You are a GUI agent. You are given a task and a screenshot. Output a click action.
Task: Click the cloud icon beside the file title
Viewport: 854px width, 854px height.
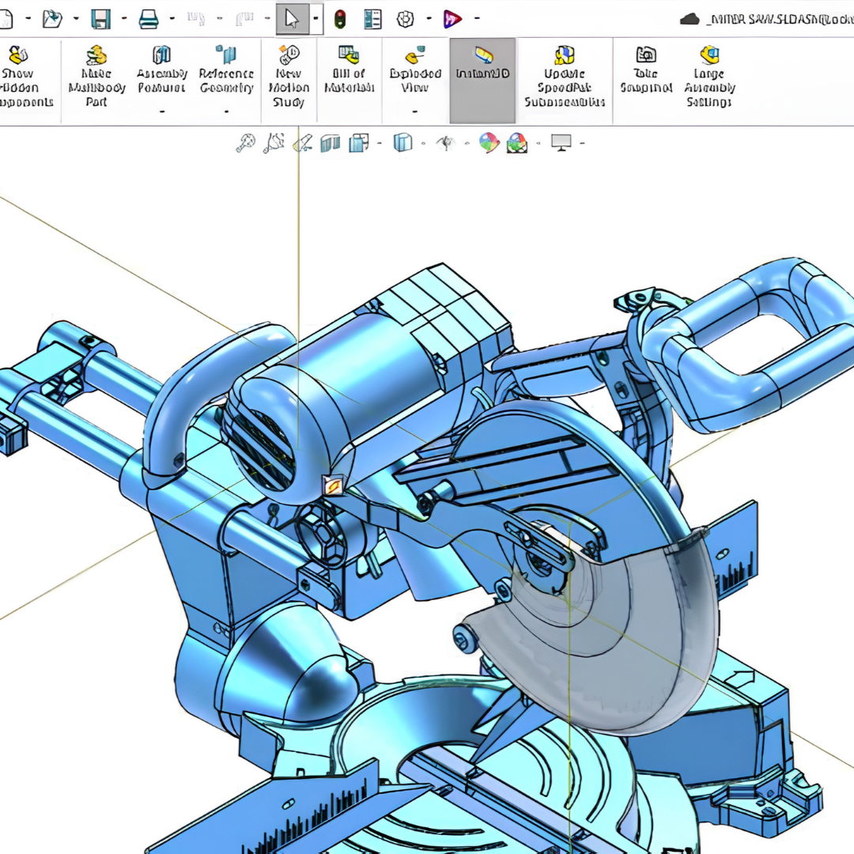pos(690,20)
